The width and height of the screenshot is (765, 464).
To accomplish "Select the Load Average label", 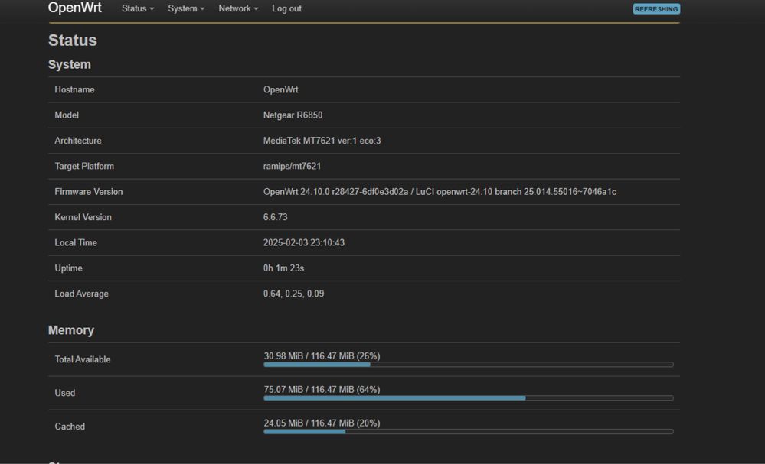I will click(81, 294).
